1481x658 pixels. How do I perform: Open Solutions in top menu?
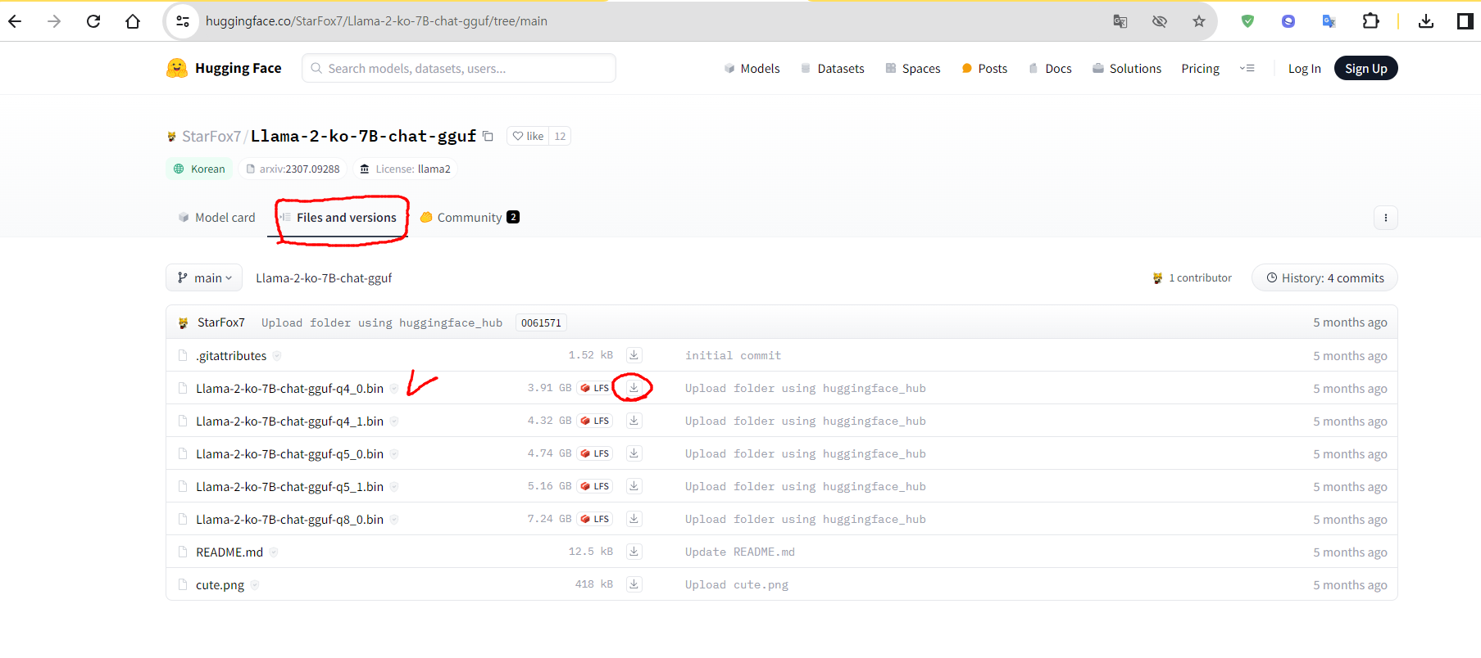click(x=1127, y=69)
